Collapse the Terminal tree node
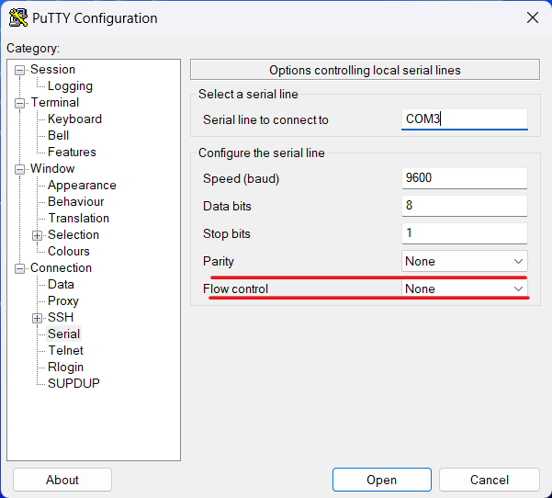 coord(21,103)
